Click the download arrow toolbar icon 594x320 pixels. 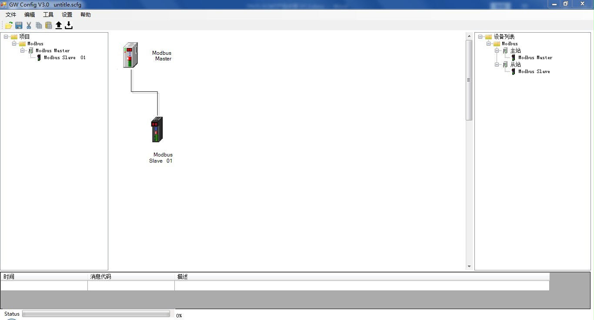pos(69,26)
